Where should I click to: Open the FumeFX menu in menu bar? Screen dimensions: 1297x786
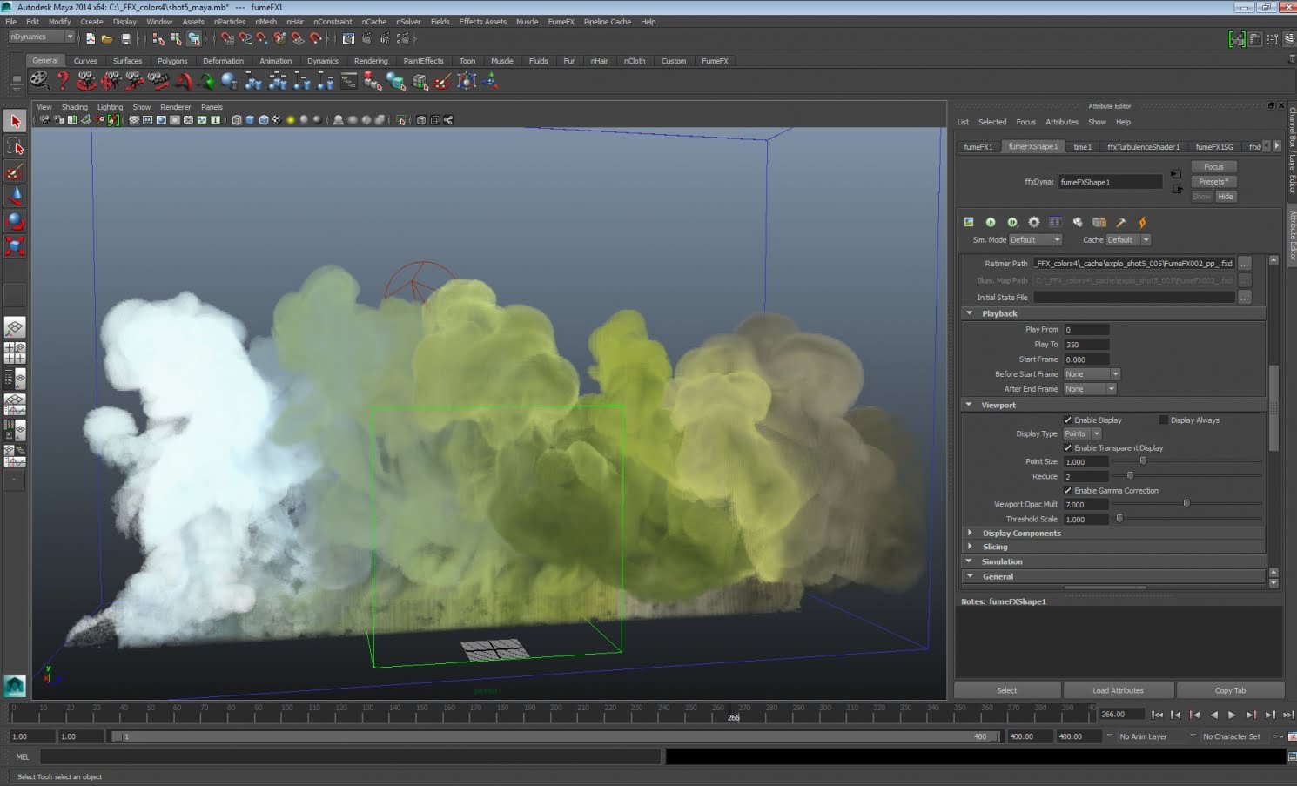[561, 22]
